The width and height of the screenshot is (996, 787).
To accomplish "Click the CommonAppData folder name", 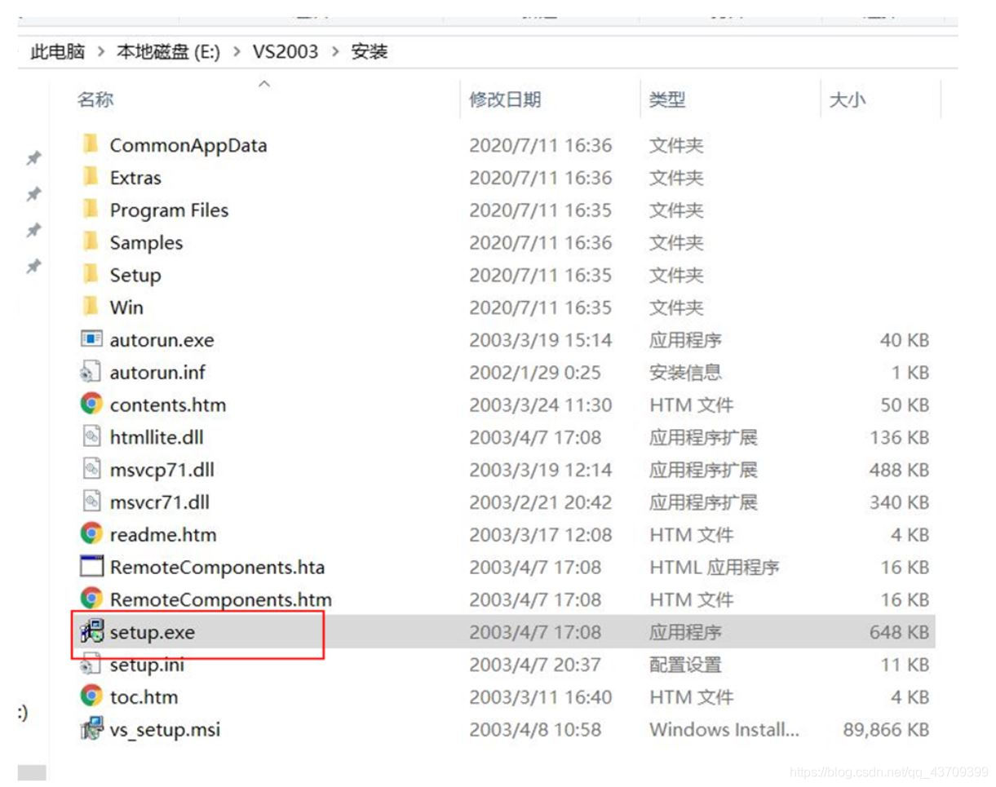I will click(x=188, y=145).
